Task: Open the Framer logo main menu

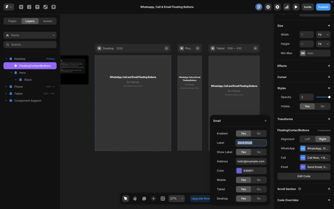Action: [9, 7]
